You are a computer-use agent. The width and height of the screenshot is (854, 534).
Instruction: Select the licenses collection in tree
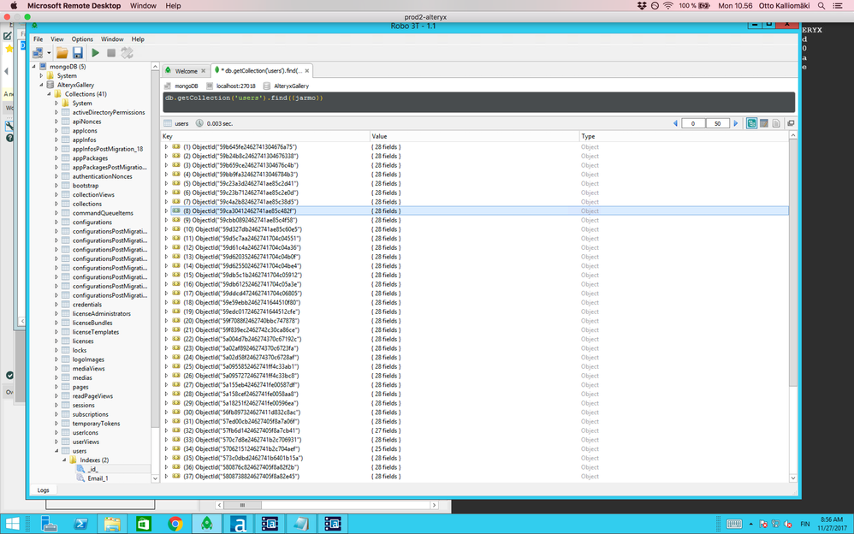coord(83,341)
